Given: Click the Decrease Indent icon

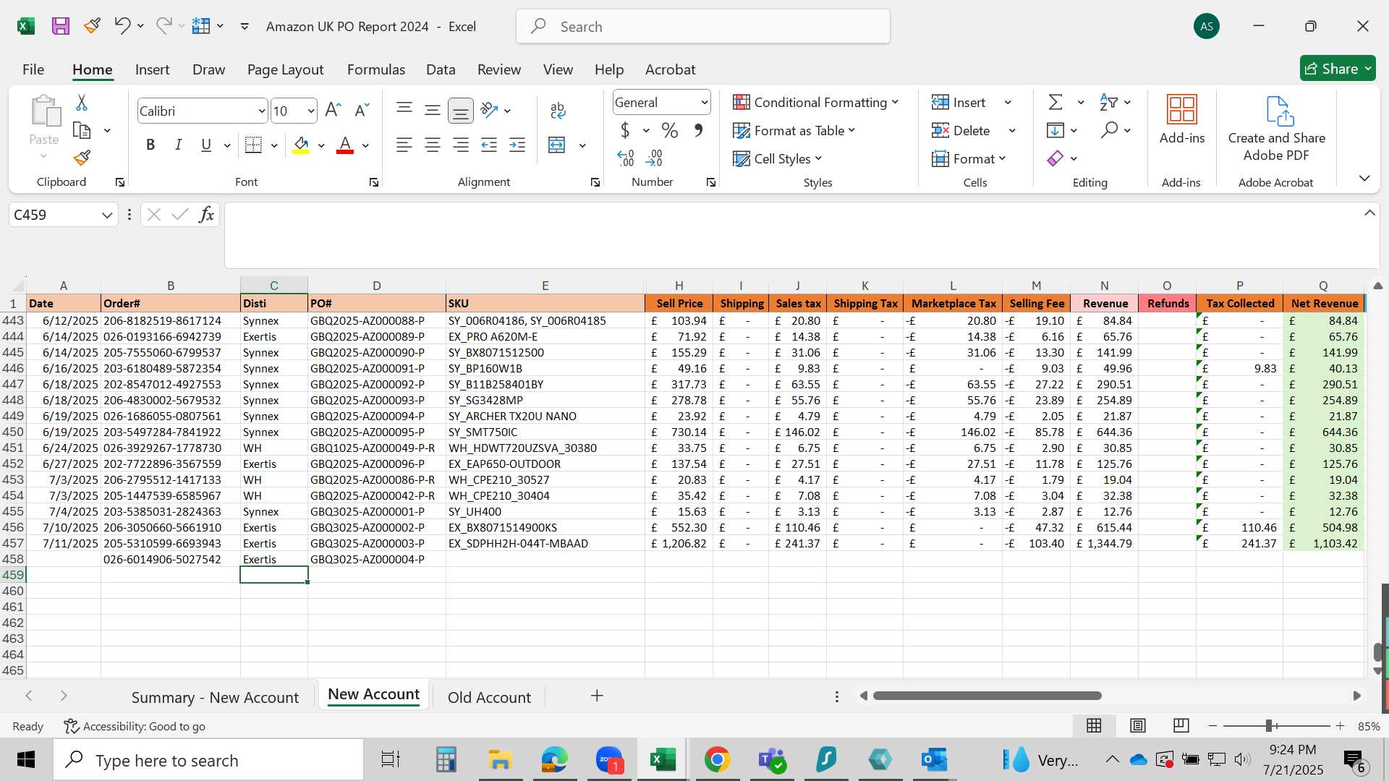Looking at the screenshot, I should (x=489, y=145).
